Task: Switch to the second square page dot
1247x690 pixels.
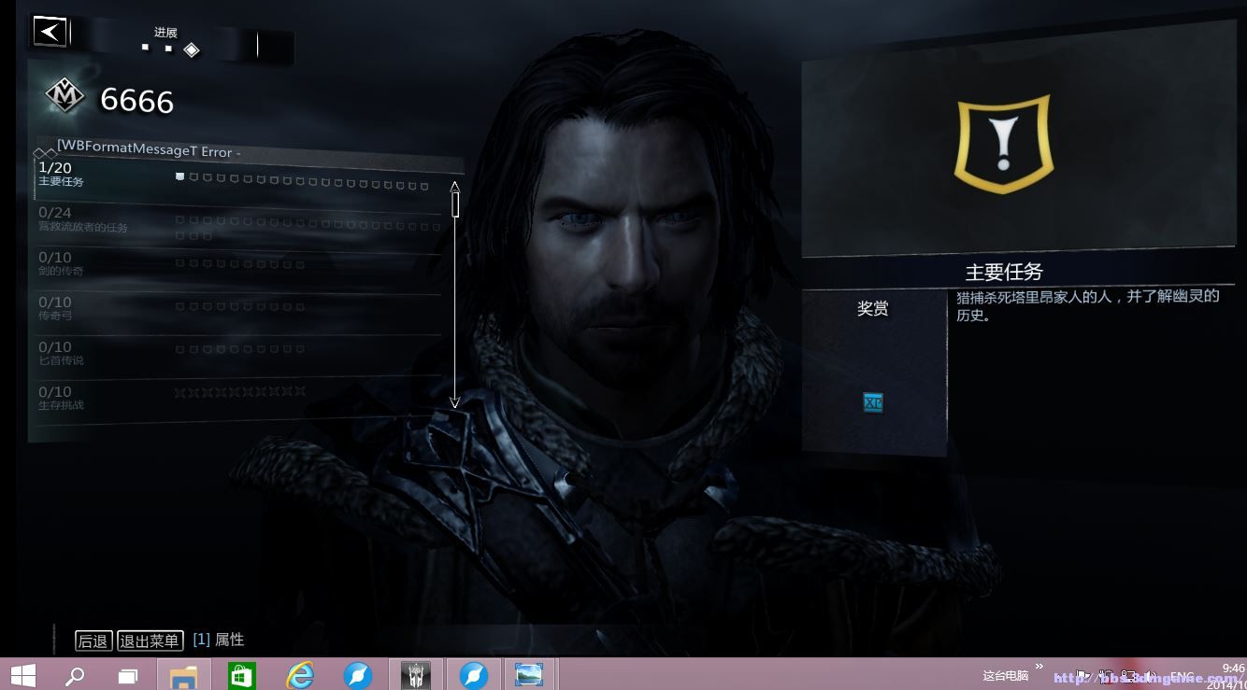Action: click(168, 48)
